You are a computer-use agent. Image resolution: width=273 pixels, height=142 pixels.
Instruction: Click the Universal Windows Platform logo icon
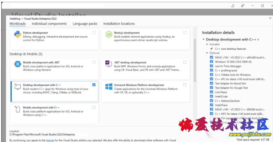click(109, 87)
